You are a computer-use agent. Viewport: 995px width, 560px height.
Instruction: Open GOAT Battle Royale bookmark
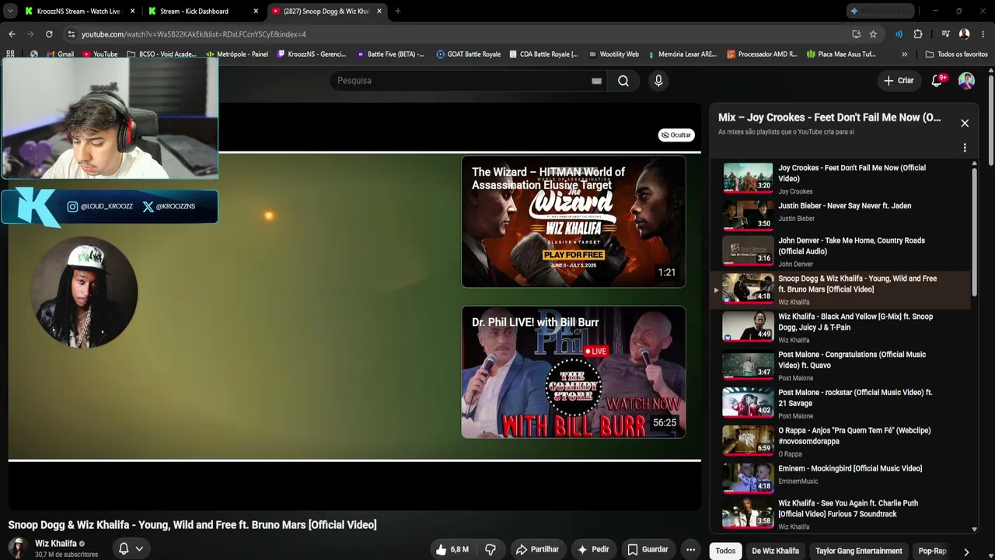point(469,54)
